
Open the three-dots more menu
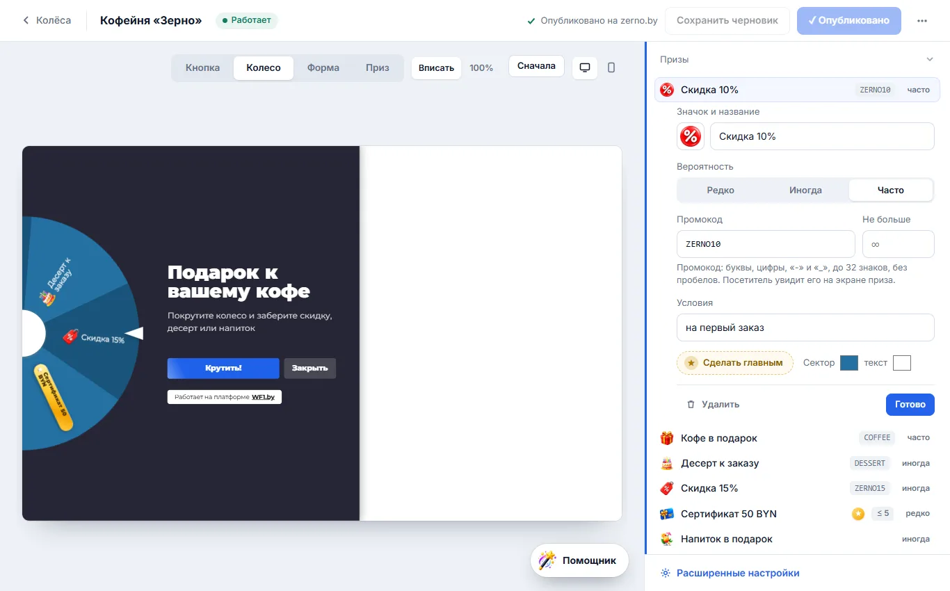[922, 21]
